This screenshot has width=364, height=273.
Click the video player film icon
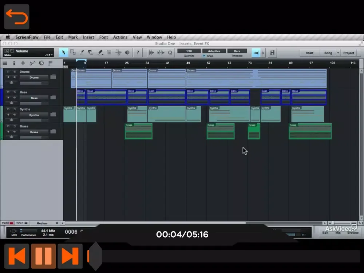[272, 53]
